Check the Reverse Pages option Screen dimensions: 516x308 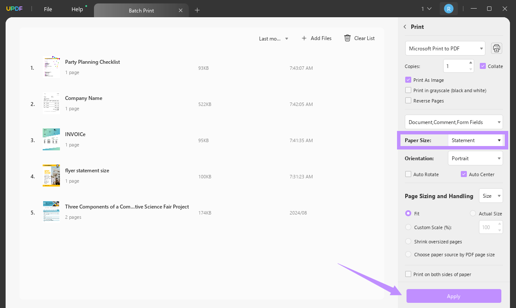click(408, 101)
